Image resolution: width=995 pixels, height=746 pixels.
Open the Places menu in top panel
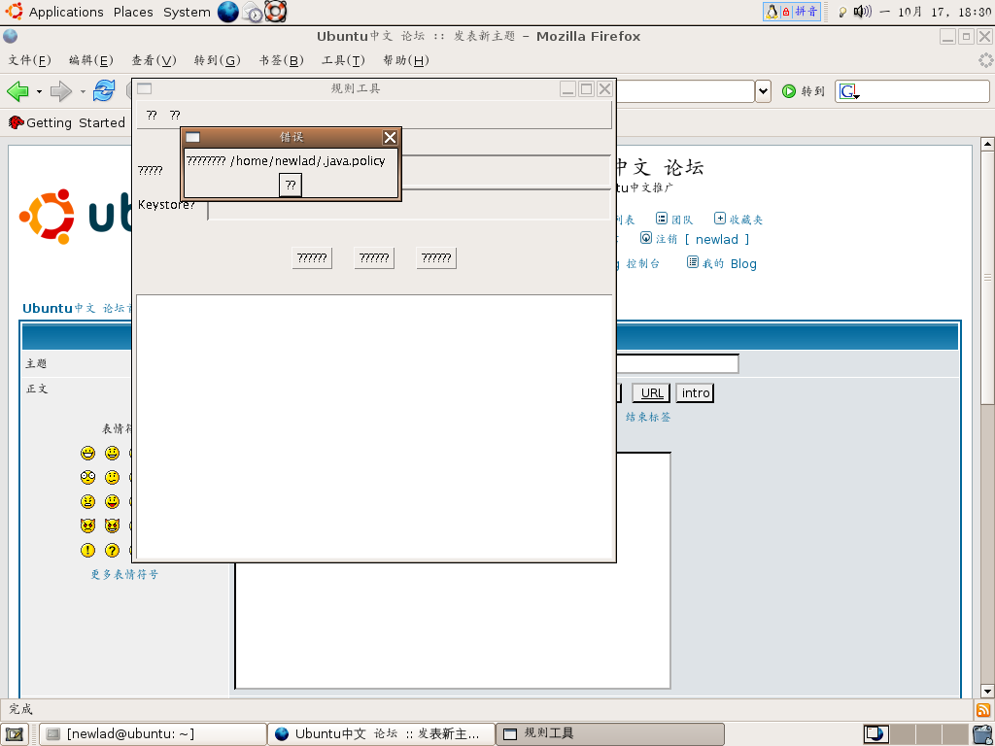tap(133, 12)
